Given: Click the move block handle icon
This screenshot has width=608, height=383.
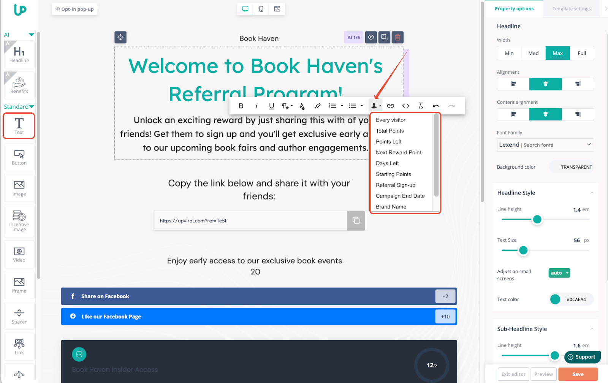Looking at the screenshot, I should click(x=120, y=37).
